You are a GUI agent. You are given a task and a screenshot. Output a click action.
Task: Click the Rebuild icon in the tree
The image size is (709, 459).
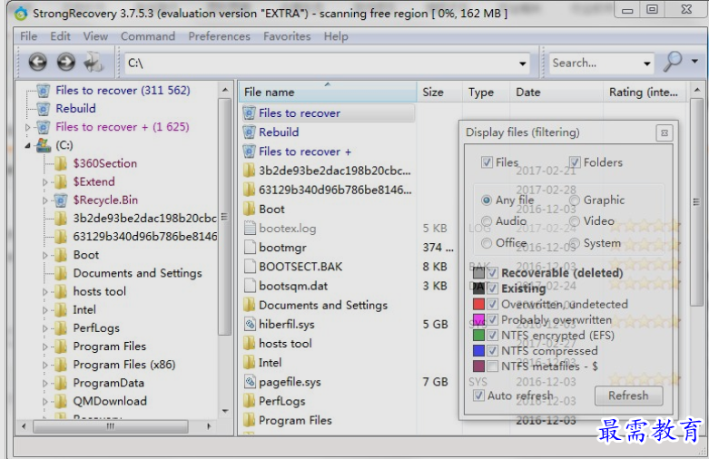pyautogui.click(x=44, y=109)
